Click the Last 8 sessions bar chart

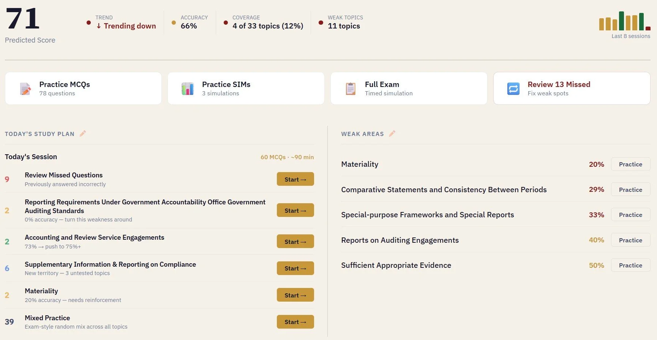(x=625, y=21)
